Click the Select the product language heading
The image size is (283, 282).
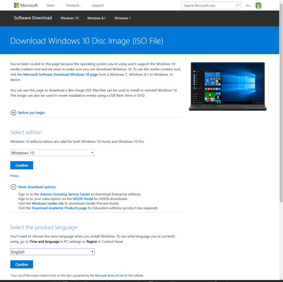point(44,227)
